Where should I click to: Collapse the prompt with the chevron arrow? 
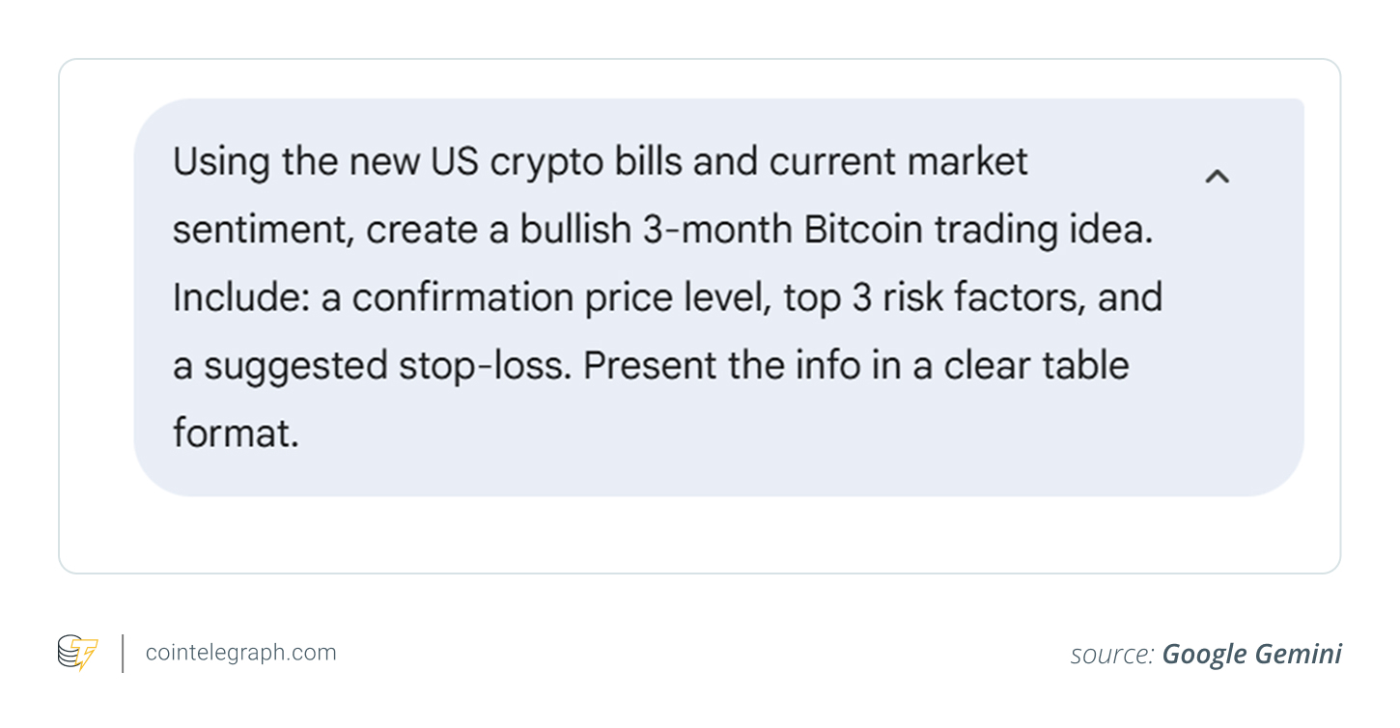pos(1217,177)
